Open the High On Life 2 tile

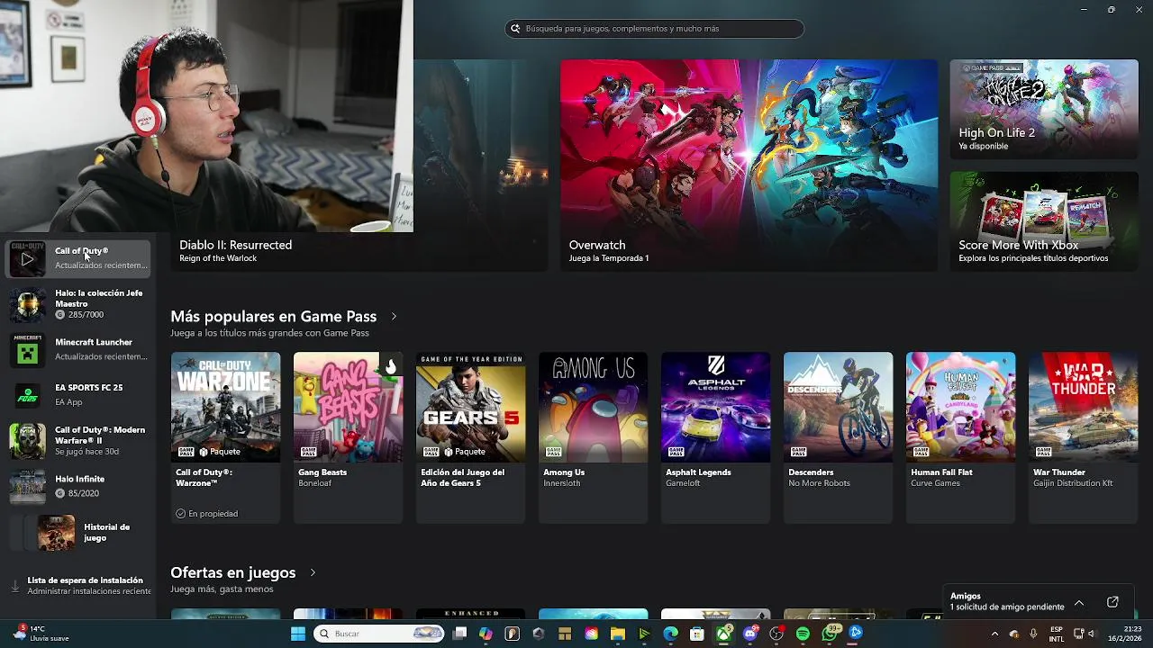(x=1044, y=110)
